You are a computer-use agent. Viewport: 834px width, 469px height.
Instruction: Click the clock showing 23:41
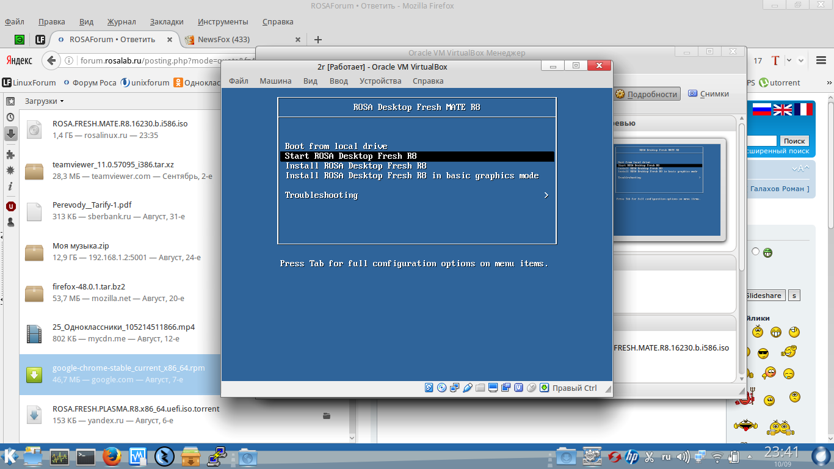[x=782, y=453]
